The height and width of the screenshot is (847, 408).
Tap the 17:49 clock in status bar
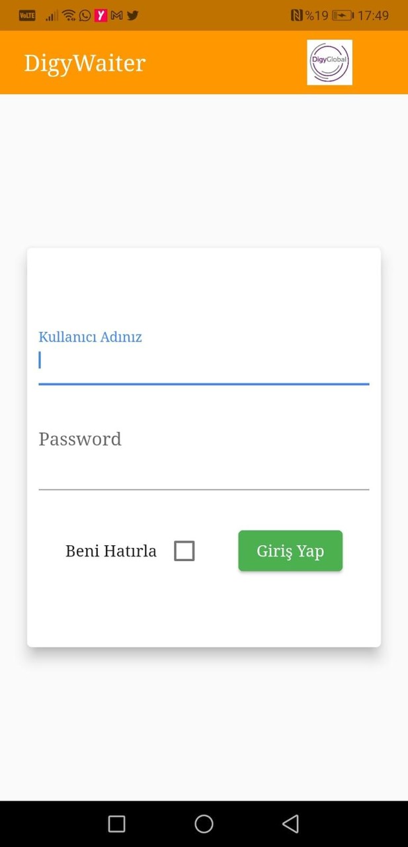click(x=373, y=15)
